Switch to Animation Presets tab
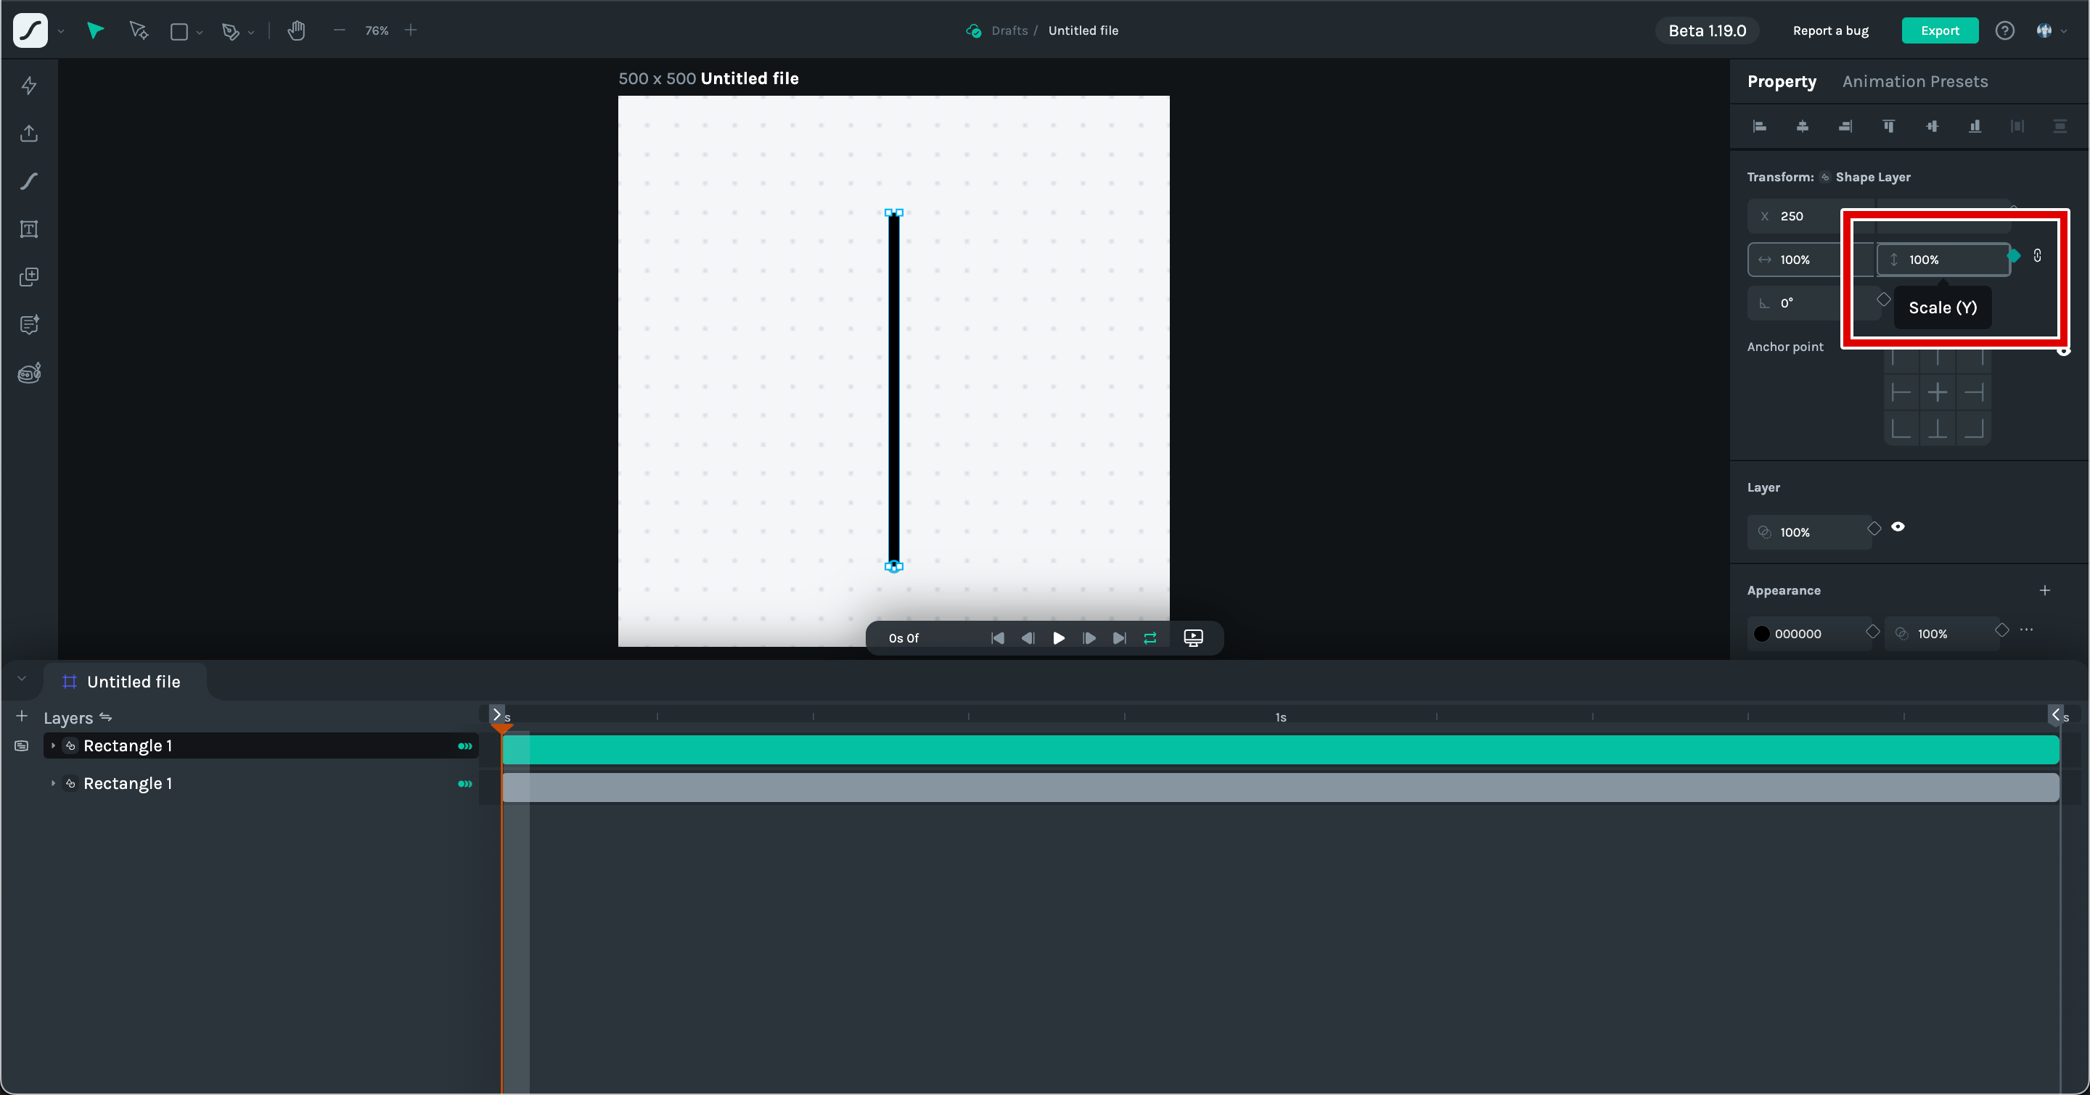 click(1915, 82)
